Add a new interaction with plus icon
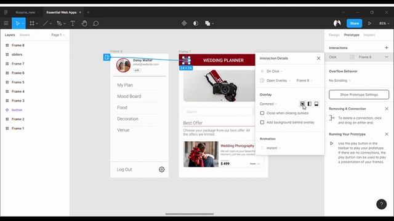The width and height of the screenshot is (394, 221). [387, 48]
